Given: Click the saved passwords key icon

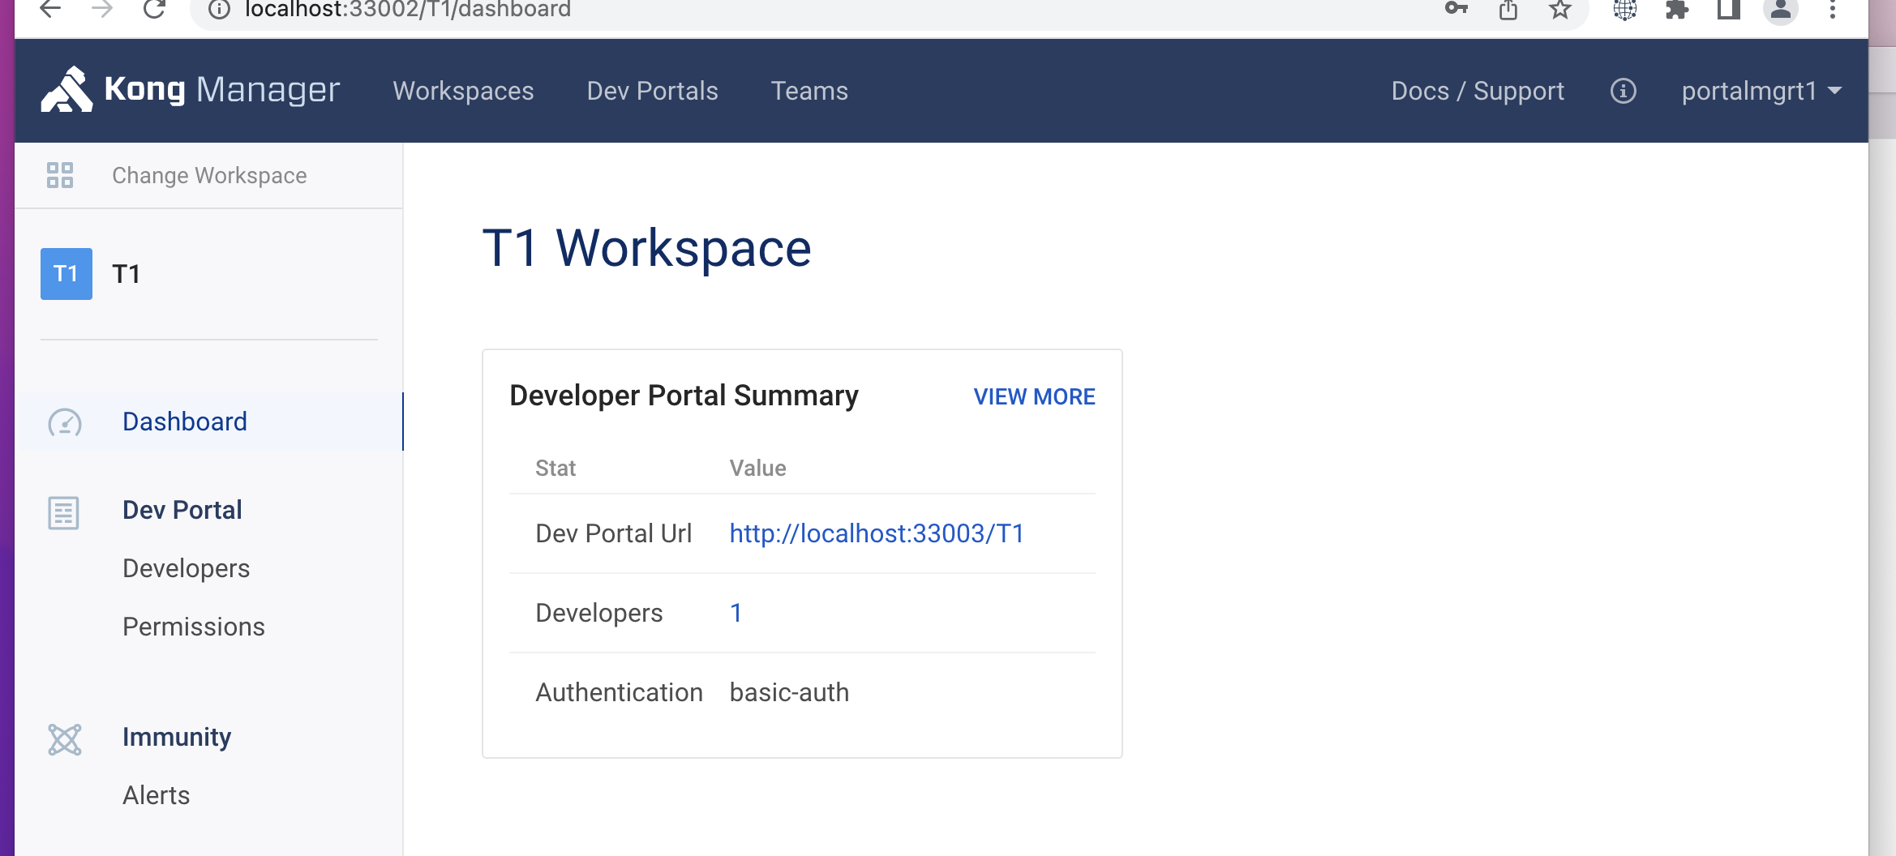Looking at the screenshot, I should [1456, 9].
